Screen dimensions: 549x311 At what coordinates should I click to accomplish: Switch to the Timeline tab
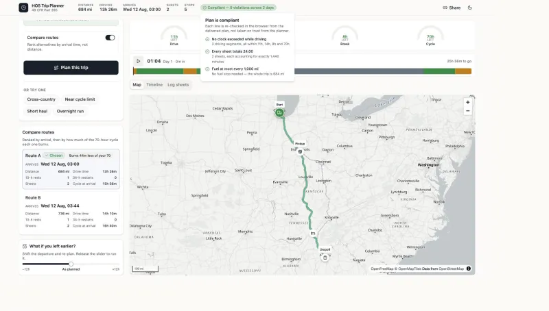click(x=154, y=84)
